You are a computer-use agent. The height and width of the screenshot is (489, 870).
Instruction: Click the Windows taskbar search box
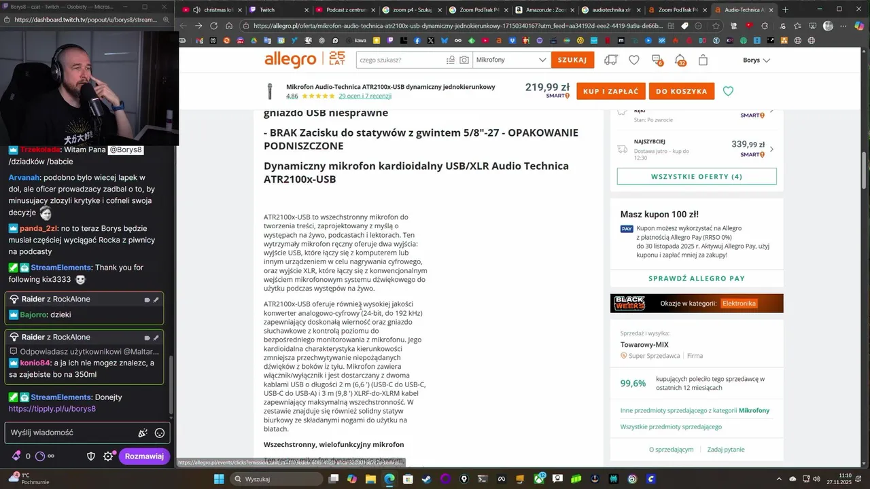pyautogui.click(x=277, y=479)
